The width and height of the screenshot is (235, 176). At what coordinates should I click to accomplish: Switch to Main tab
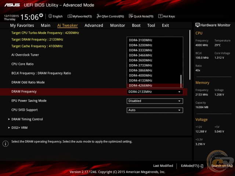(46, 25)
